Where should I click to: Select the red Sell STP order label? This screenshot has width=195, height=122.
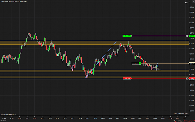[x=127, y=78]
